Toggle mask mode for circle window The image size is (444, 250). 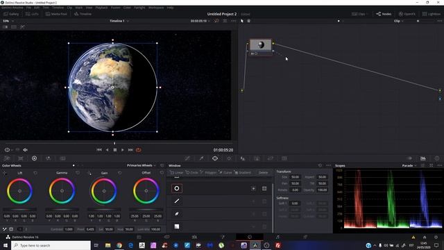(264, 188)
